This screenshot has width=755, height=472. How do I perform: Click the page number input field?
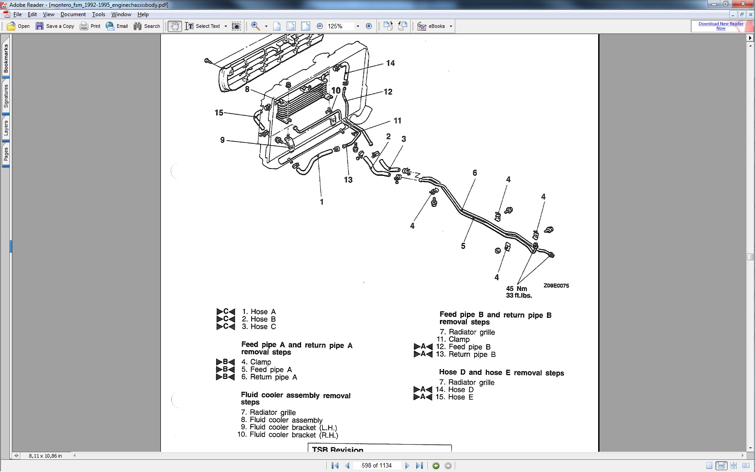(x=377, y=466)
